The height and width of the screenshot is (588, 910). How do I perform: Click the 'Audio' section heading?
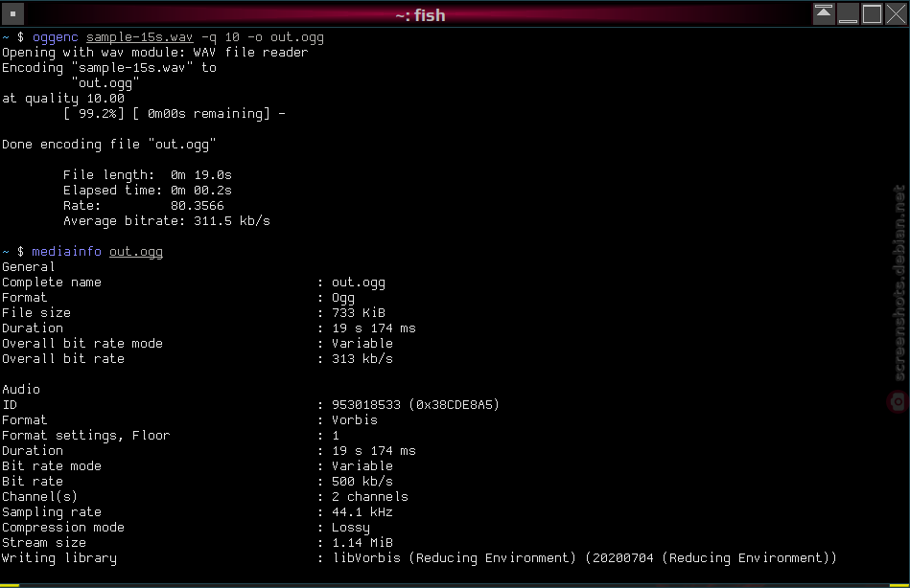click(21, 389)
